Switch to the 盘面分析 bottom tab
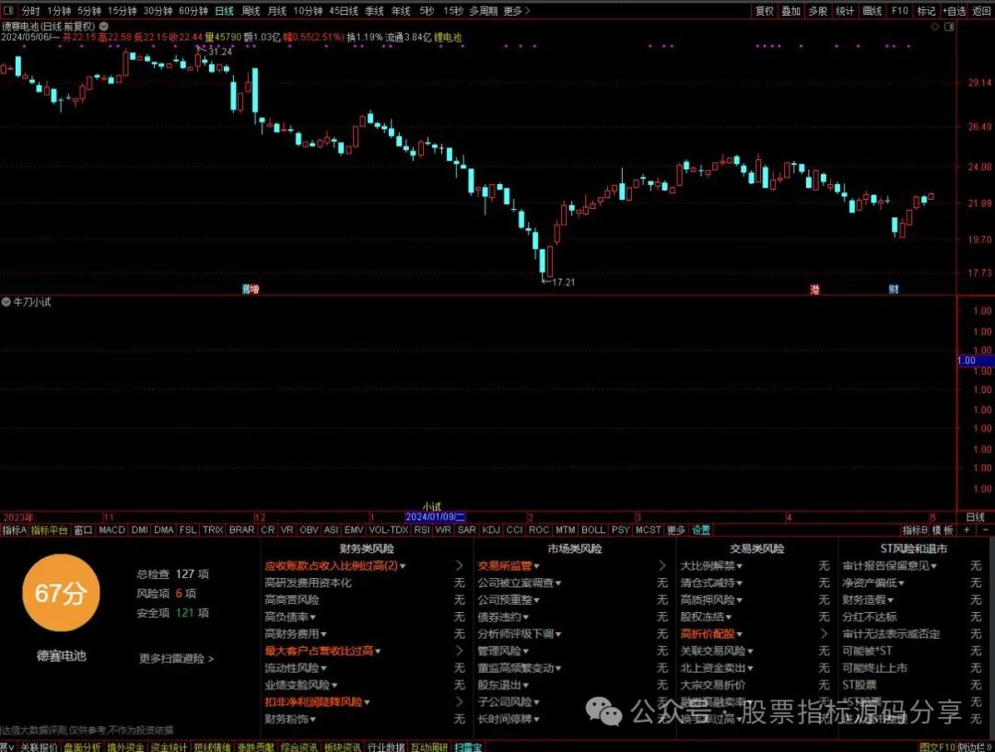Viewport: 995px width, 752px height. 82,746
